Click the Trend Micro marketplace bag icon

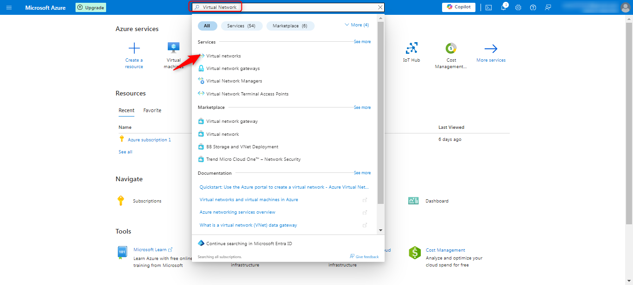(x=201, y=159)
